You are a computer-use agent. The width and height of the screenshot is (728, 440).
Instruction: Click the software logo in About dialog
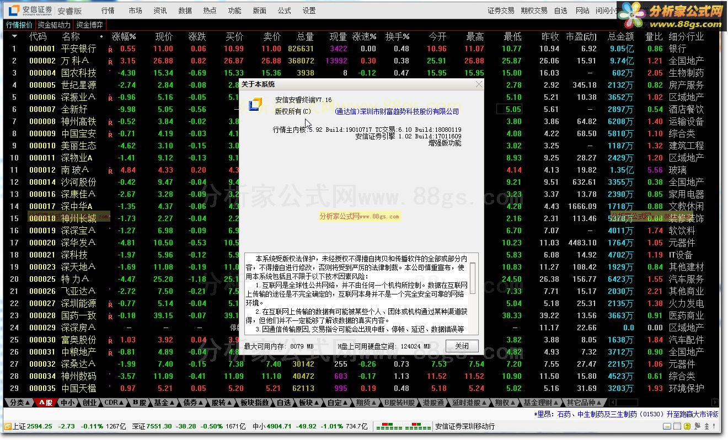[256, 104]
